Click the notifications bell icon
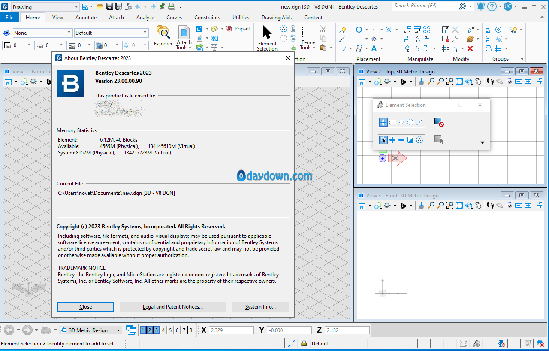This screenshot has height=351, width=549. click(x=480, y=6)
